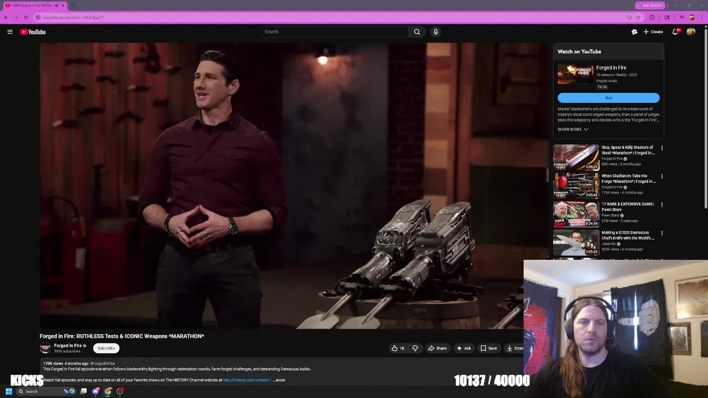Dislike the video with thumbs down

[x=415, y=348]
